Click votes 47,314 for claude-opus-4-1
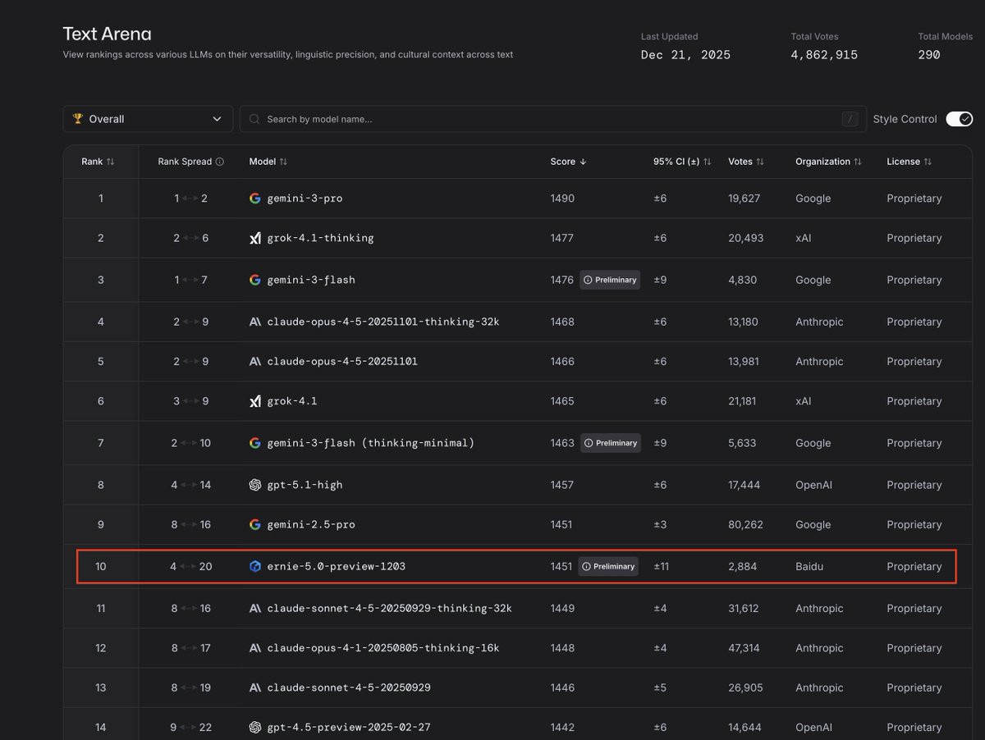Viewport: 985px width, 740px height. (x=744, y=648)
